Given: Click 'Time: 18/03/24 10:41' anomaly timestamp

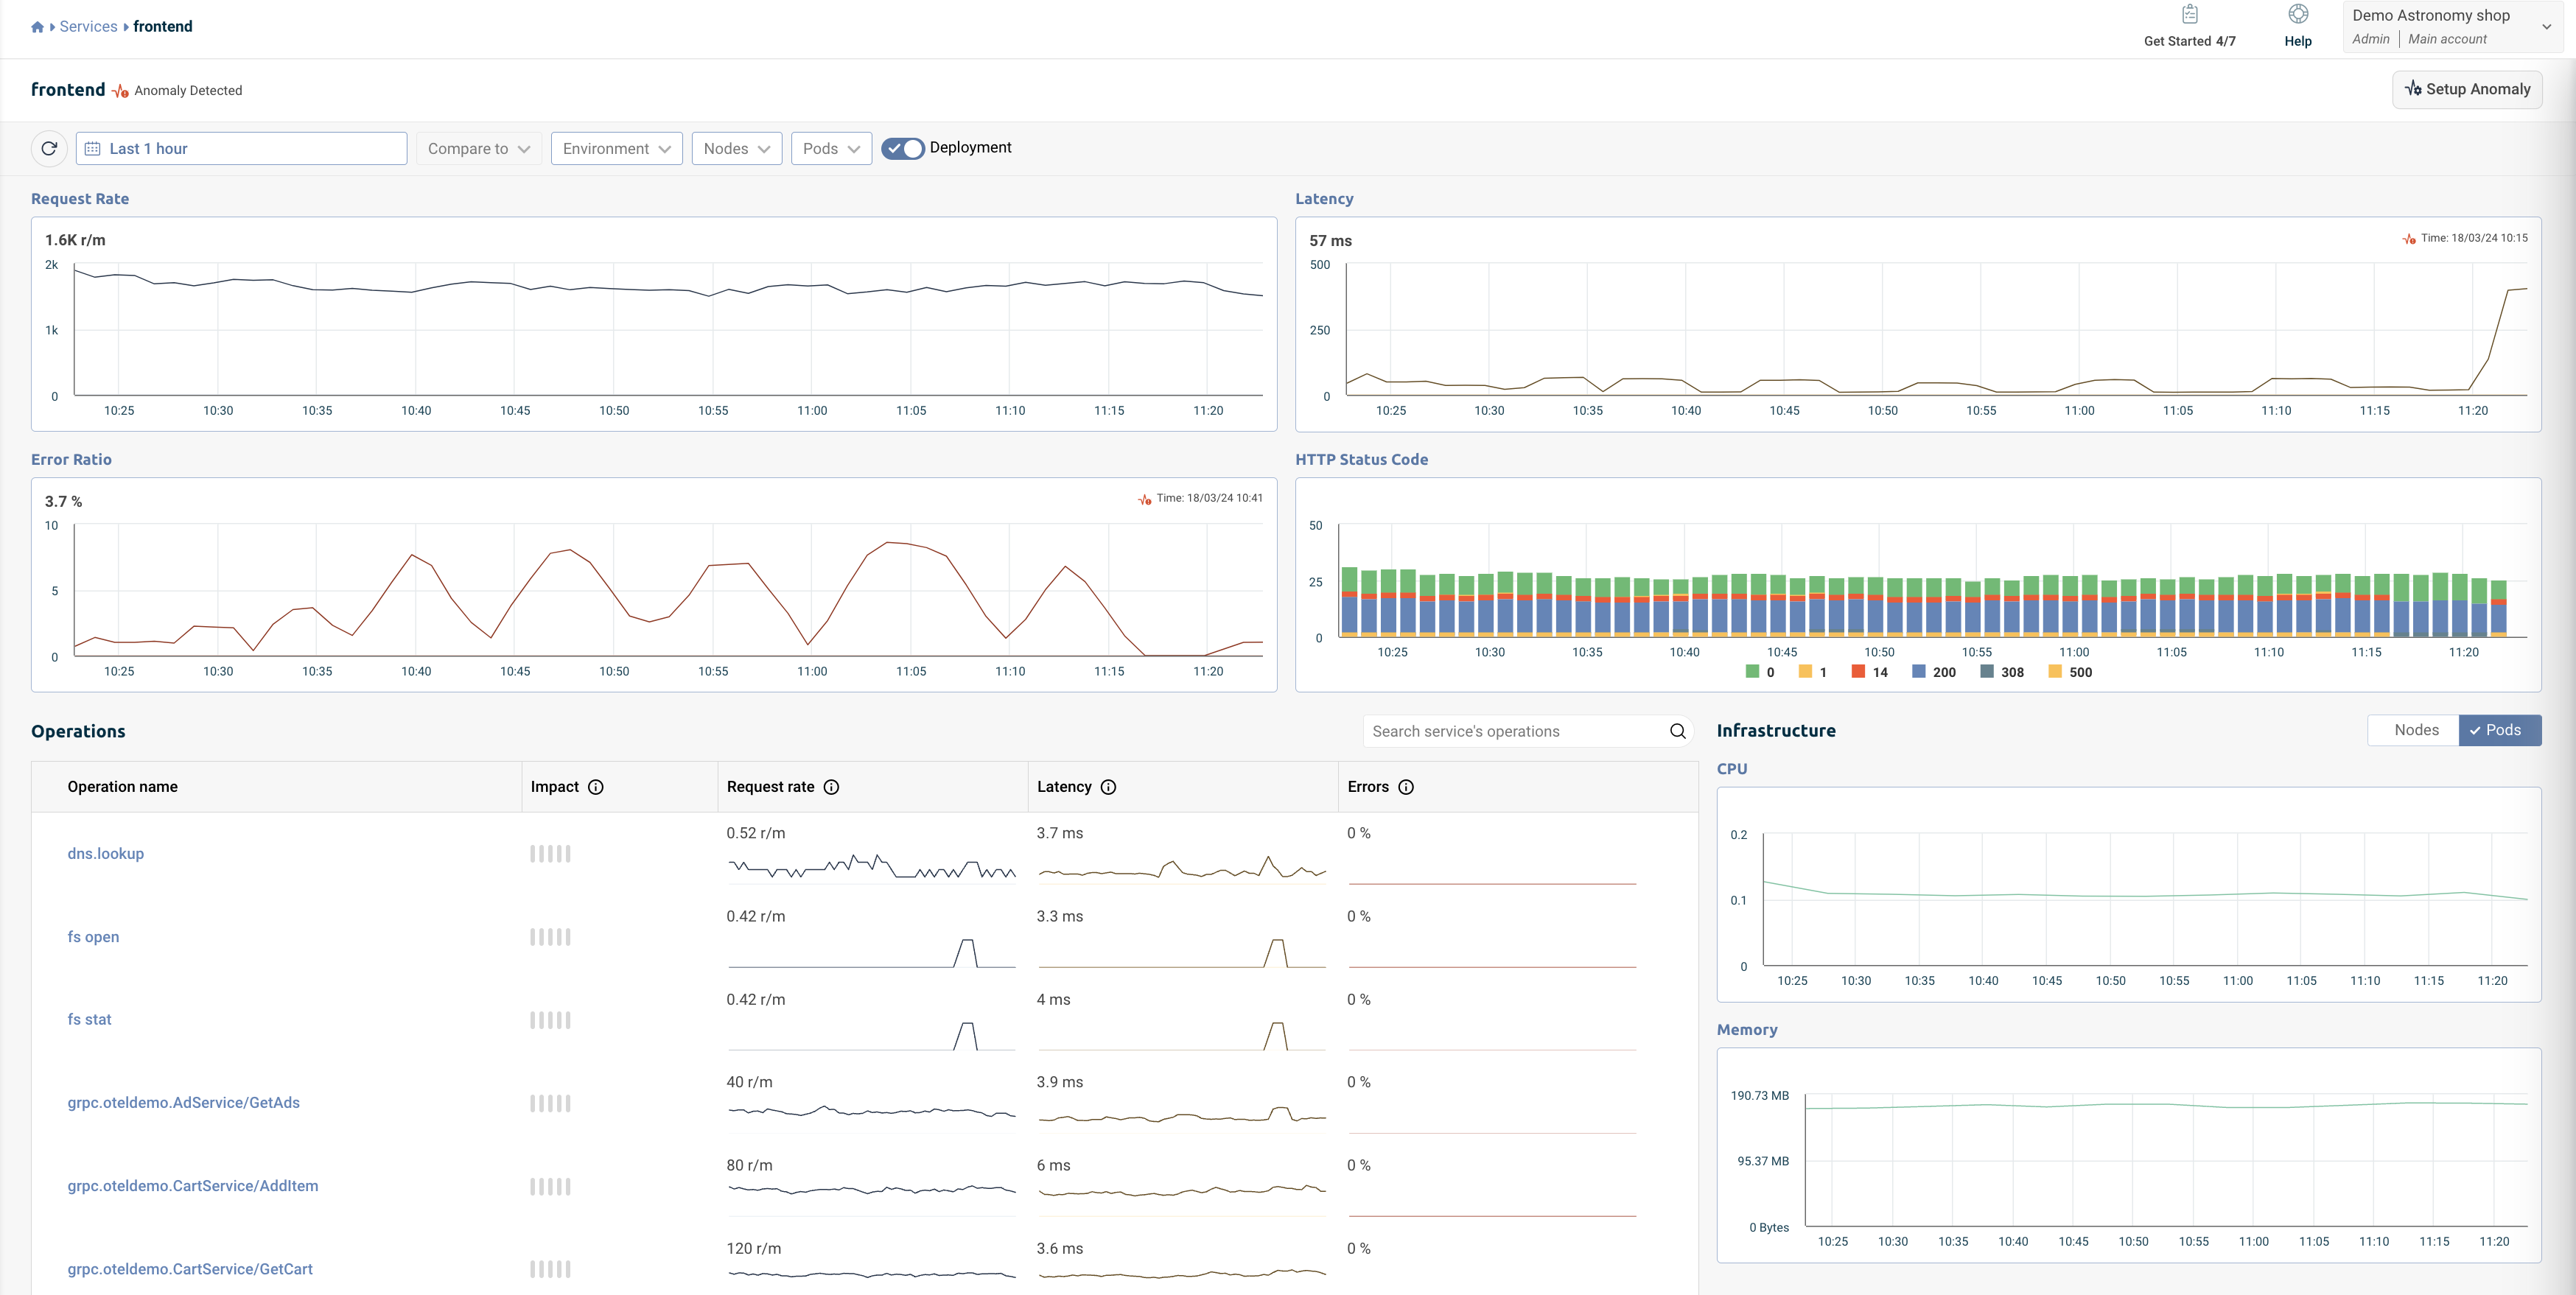Looking at the screenshot, I should pyautogui.click(x=1210, y=498).
